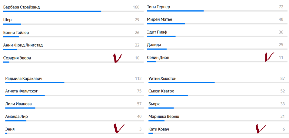Click the red checkmark beside Эния
Screen dimensions: 289x138
pyautogui.click(x=119, y=128)
